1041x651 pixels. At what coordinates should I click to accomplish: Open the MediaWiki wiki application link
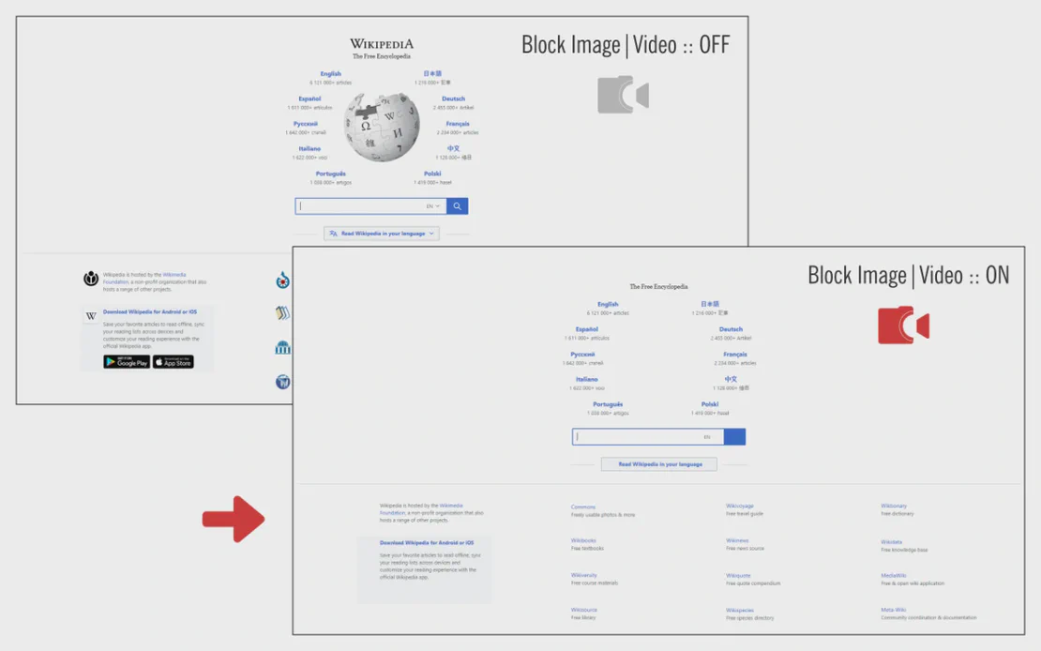coord(894,576)
